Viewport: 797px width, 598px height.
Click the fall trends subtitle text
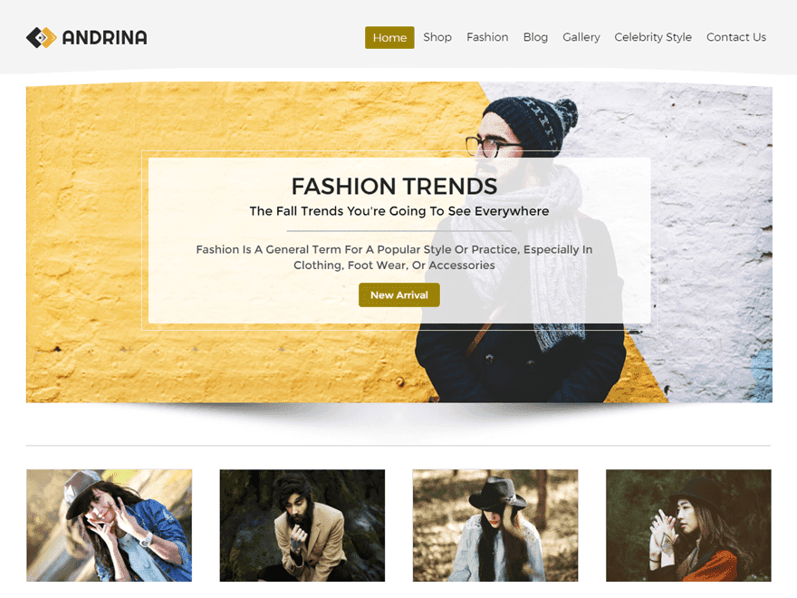[x=399, y=211]
